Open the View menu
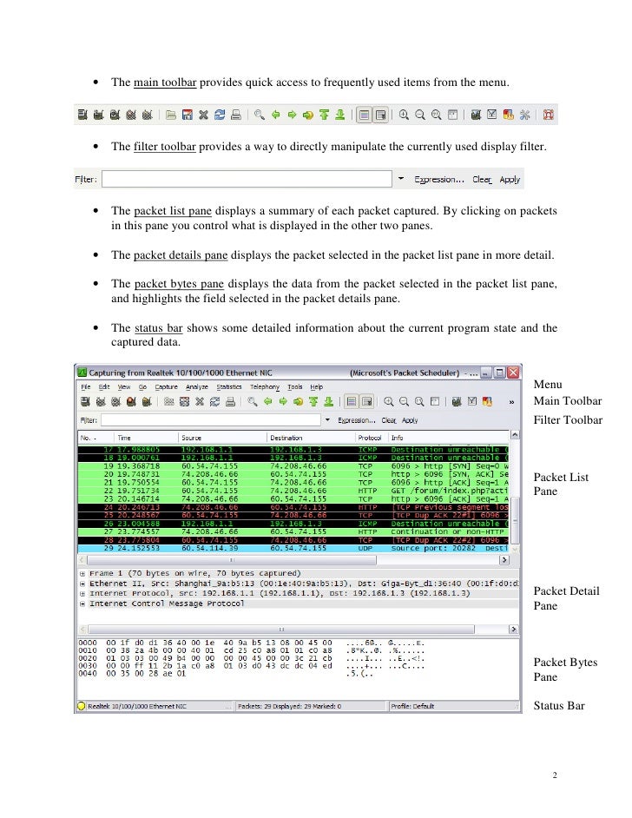The image size is (632, 818). coord(124,387)
